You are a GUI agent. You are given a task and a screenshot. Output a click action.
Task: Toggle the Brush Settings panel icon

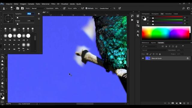point(18,8)
